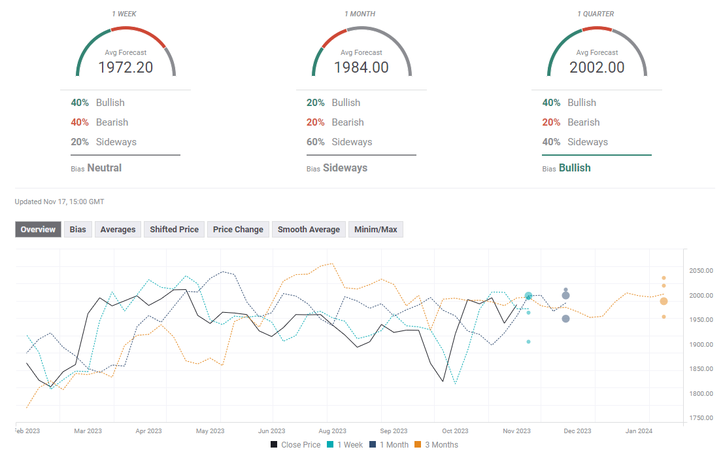
Task: Select the Minim/Max tab
Action: (376, 229)
